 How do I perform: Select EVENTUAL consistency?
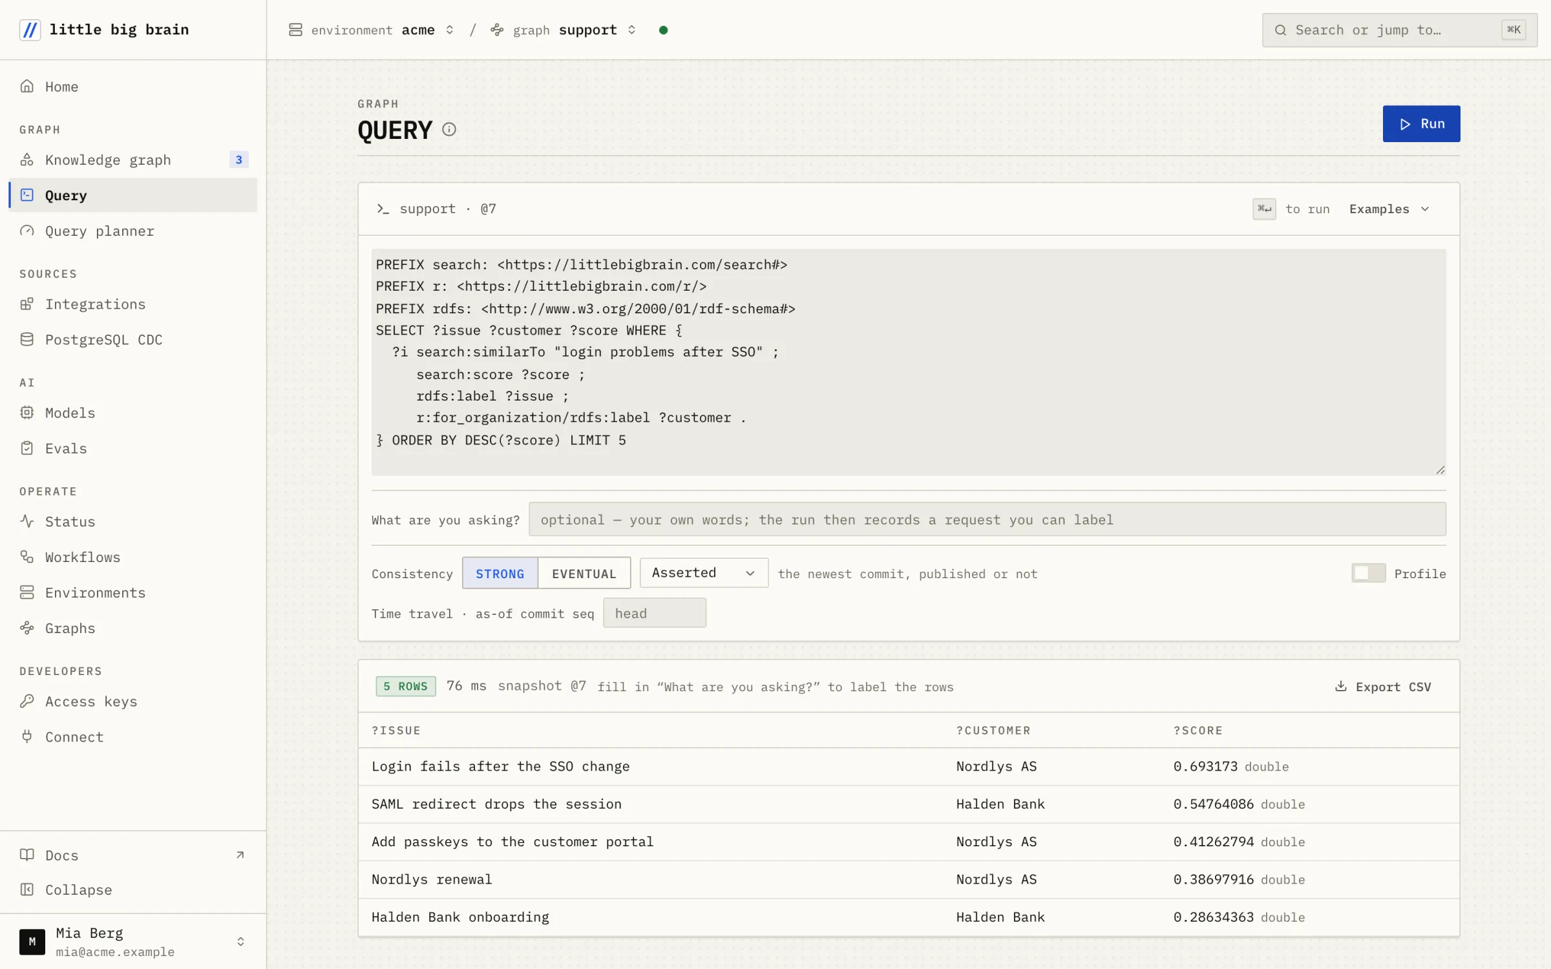click(584, 573)
